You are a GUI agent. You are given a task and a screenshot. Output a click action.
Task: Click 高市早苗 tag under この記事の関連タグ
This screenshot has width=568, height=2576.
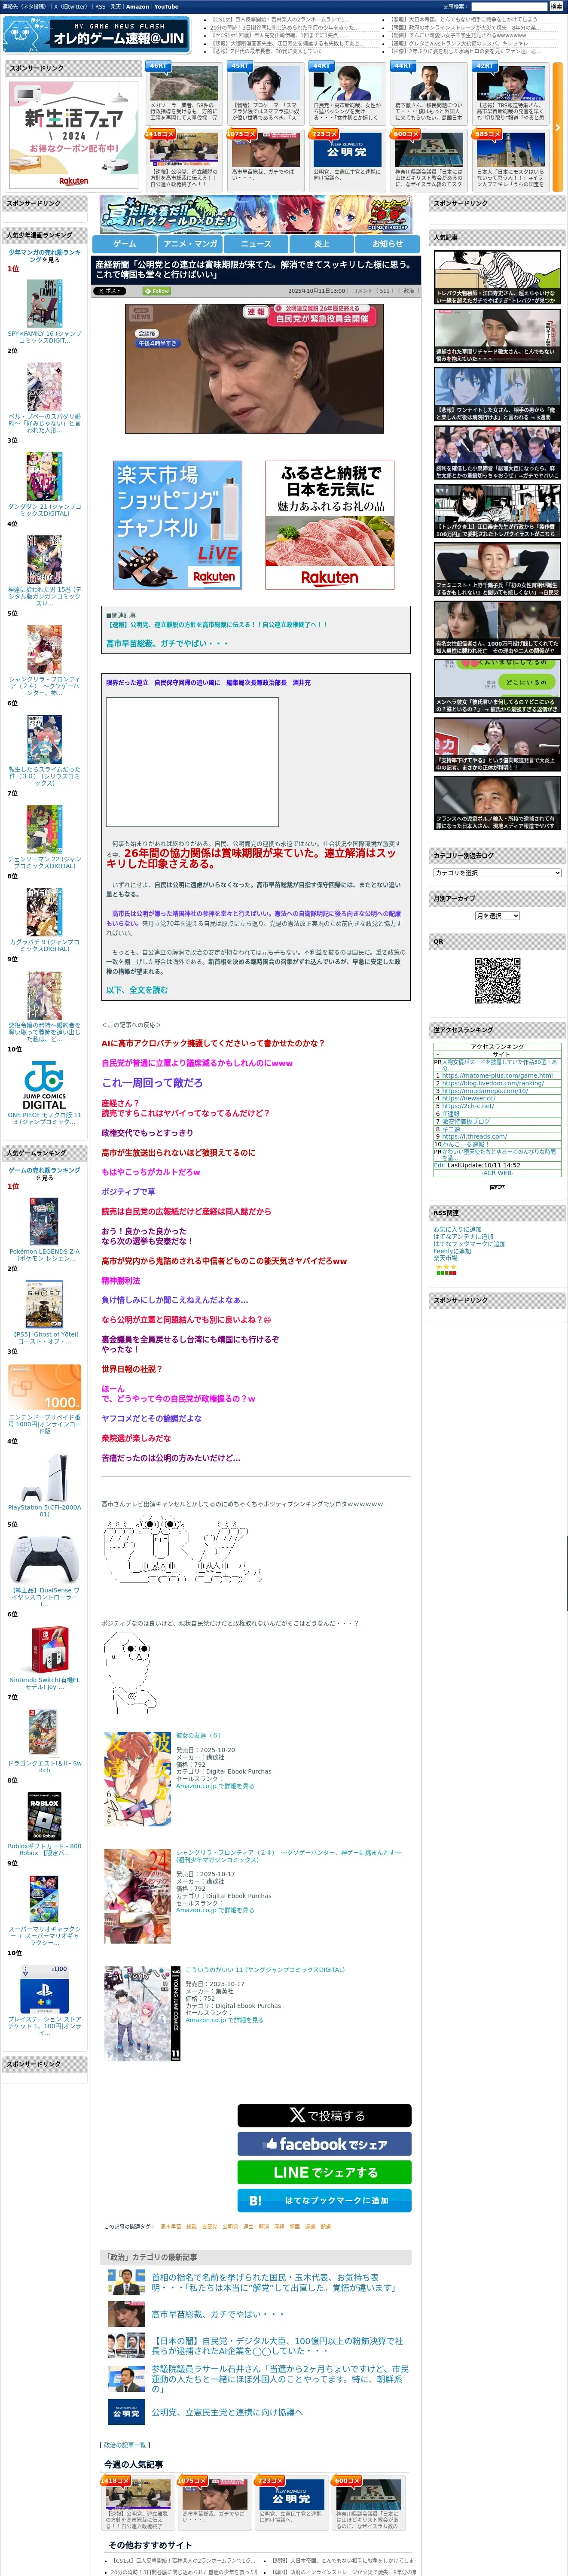click(171, 2227)
